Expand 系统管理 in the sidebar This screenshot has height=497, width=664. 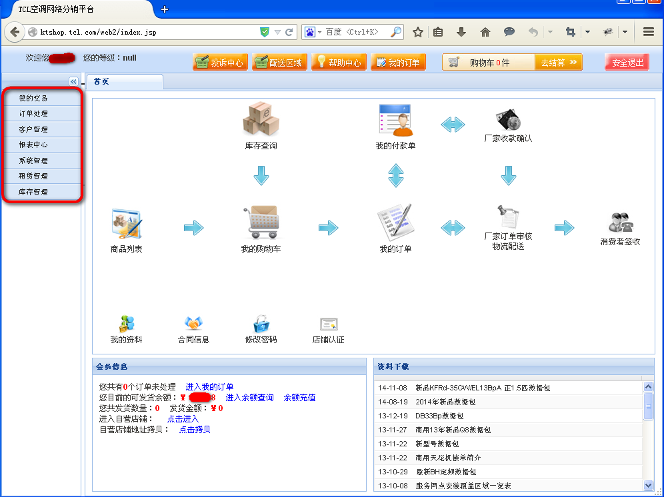point(43,161)
